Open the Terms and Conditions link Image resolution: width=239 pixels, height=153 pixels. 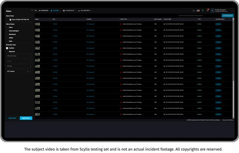pos(228,120)
